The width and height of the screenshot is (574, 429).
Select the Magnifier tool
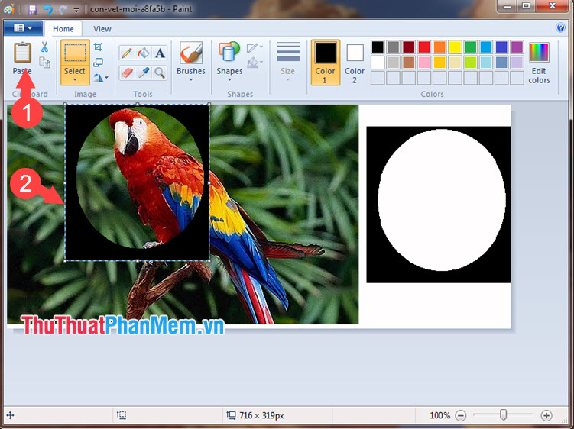click(x=160, y=73)
